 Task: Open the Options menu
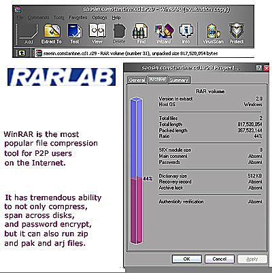pyautogui.click(x=99, y=18)
